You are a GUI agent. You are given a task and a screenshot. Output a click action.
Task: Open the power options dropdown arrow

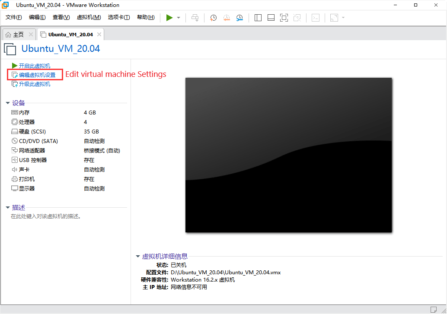tap(179, 18)
